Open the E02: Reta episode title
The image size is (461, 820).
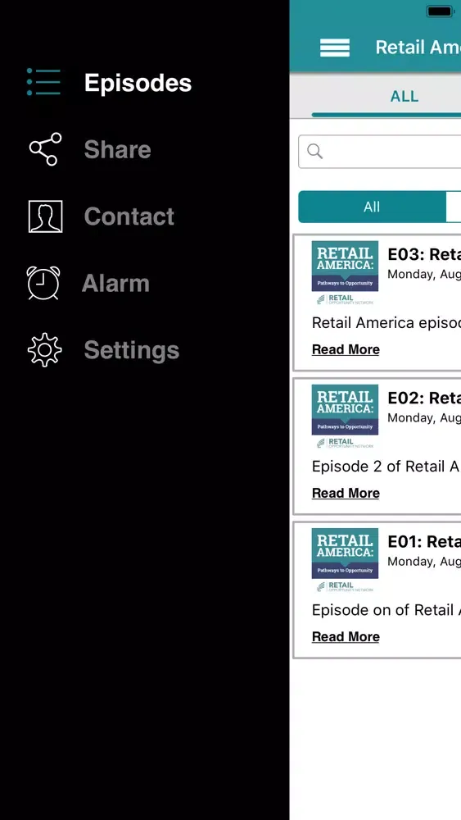[424, 399]
